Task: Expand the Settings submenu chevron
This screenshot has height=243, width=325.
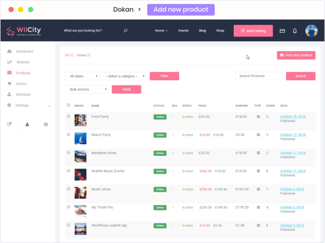Action: (50, 106)
